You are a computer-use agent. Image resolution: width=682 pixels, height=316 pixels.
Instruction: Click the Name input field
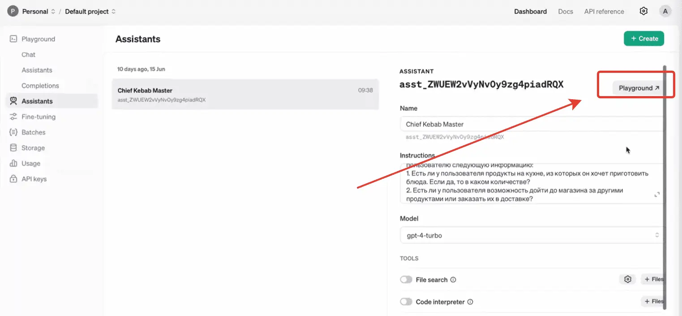tap(532, 124)
